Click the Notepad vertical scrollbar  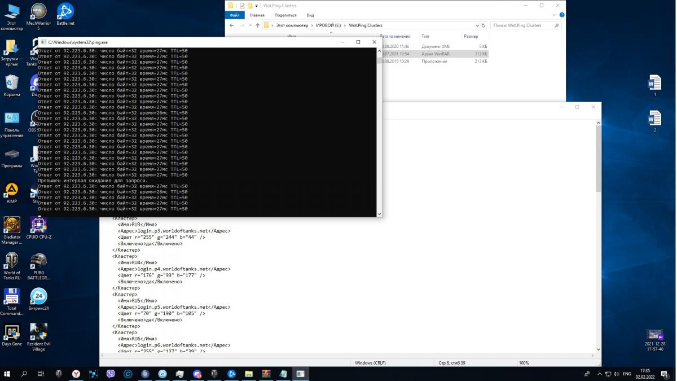coord(599,236)
